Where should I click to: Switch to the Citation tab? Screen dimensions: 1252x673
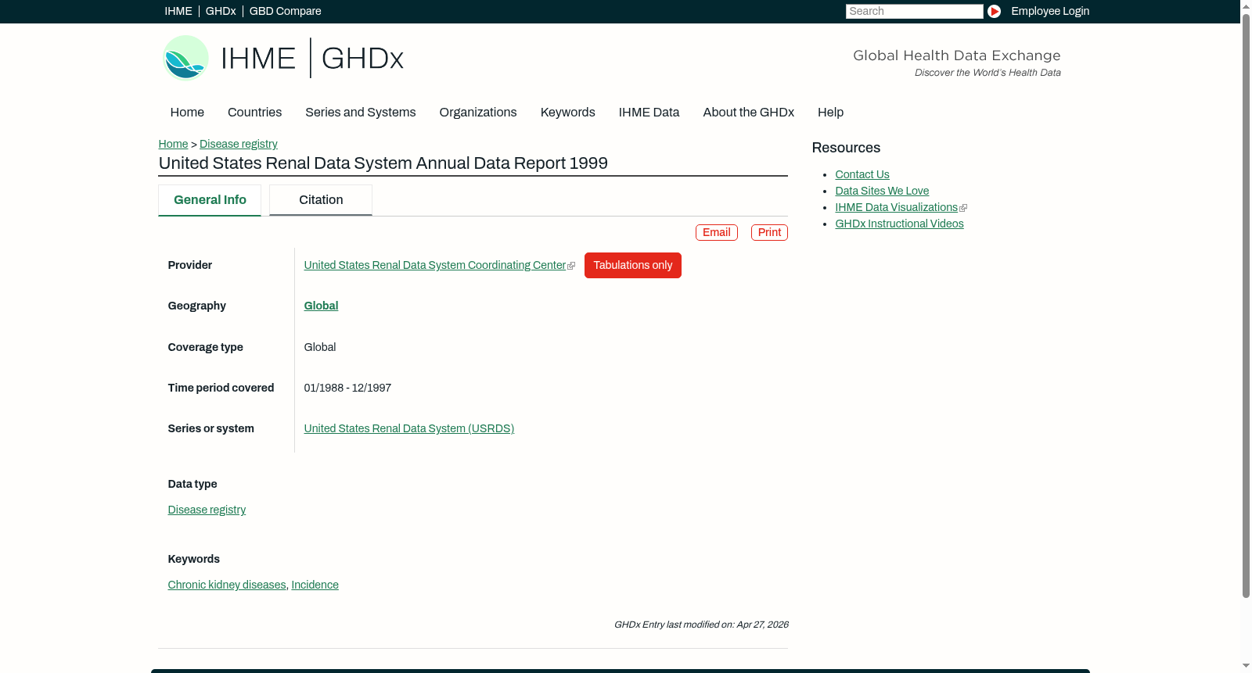(x=321, y=200)
